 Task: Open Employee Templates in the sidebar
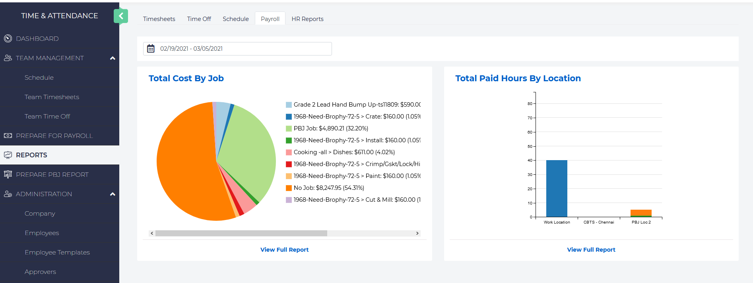point(57,252)
